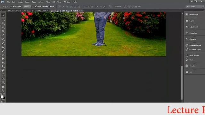The image size is (205, 115).
Task: Open the Edit menu
Action: click(14, 2)
